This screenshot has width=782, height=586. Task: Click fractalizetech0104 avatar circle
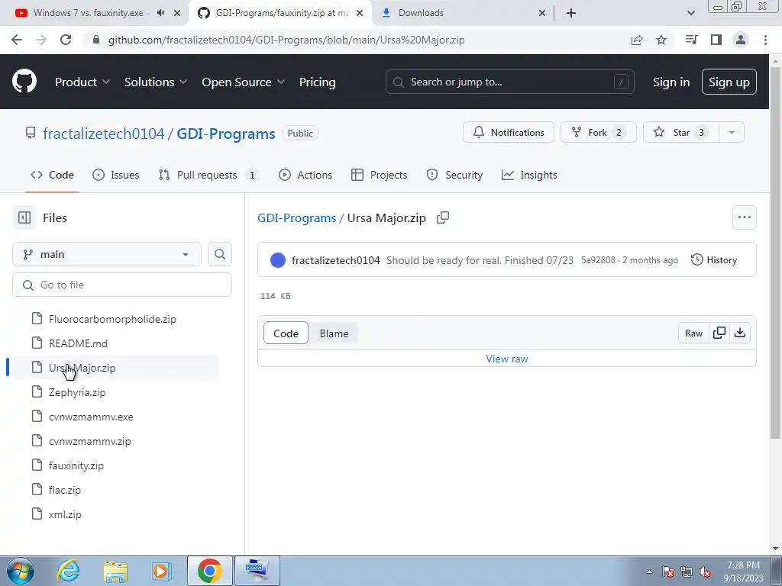click(x=278, y=260)
